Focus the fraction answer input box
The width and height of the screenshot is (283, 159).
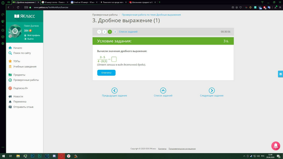tap(114, 59)
